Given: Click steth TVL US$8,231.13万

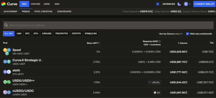Looking at the screenshot, I should tap(206, 72).
